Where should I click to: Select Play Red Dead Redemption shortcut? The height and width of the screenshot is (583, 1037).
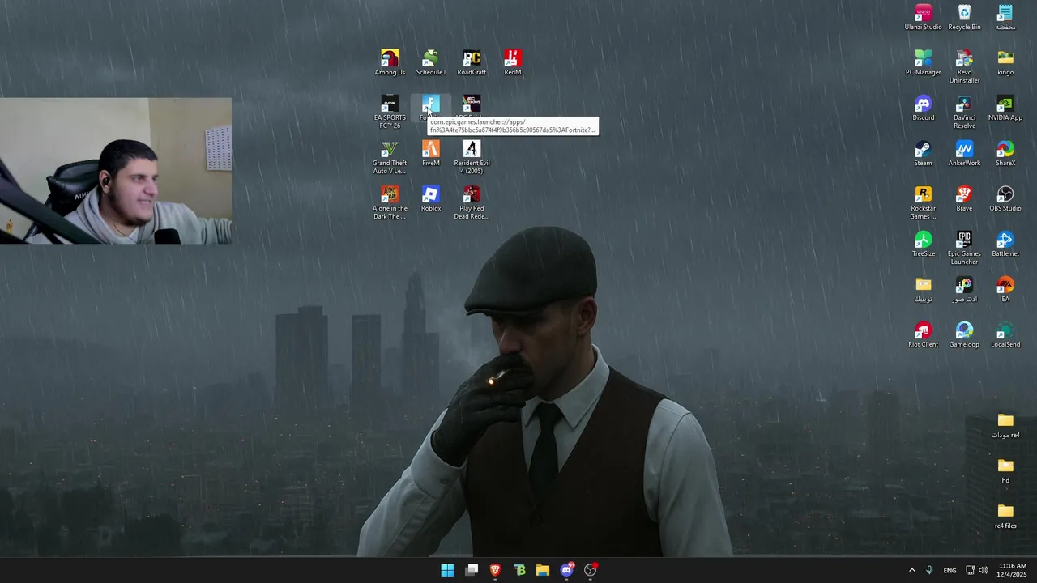coord(472,202)
